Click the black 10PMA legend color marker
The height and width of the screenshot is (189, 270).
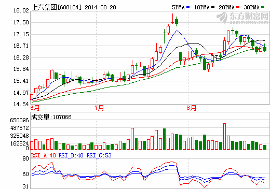213,7
